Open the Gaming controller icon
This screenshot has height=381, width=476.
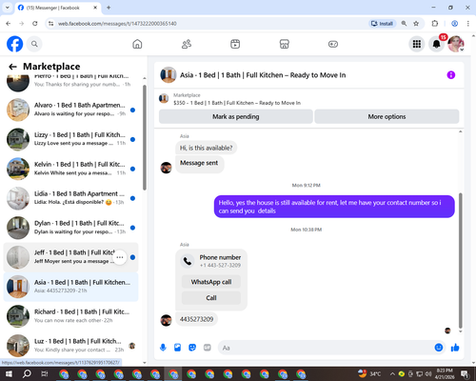click(333, 44)
